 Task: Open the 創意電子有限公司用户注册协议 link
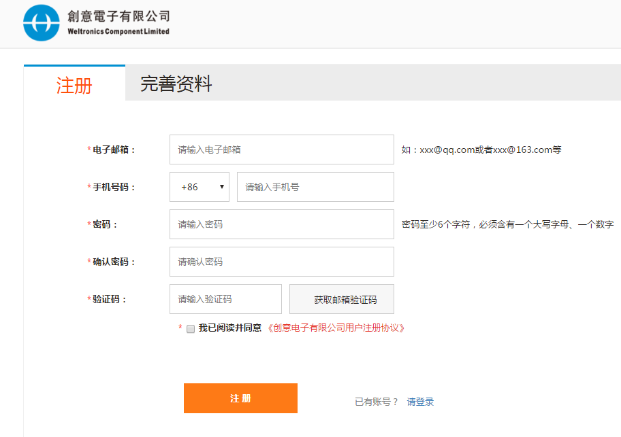pyautogui.click(x=336, y=328)
